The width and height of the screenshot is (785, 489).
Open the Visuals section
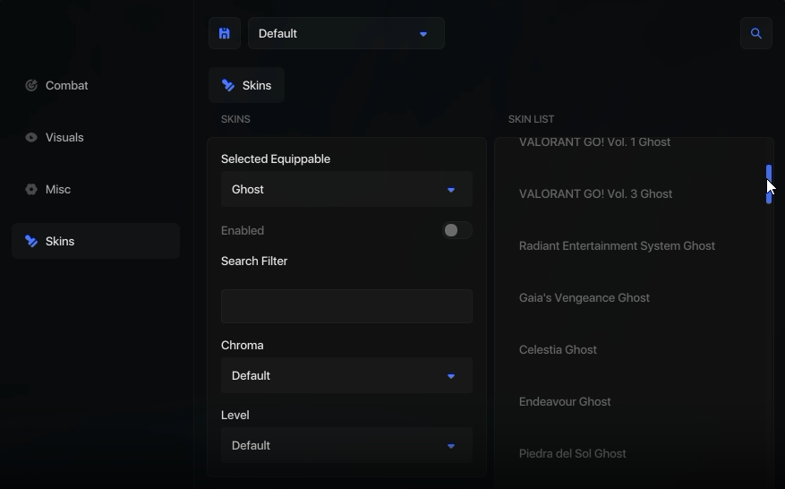pyautogui.click(x=96, y=137)
